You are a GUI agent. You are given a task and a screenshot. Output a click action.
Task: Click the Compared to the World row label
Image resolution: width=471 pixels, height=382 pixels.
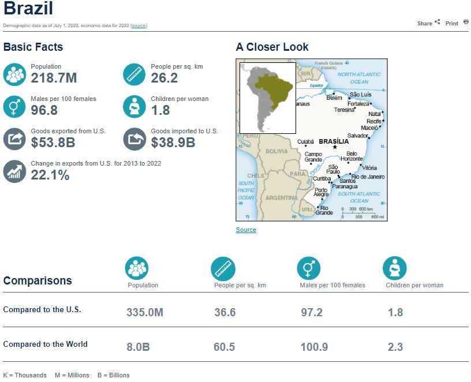45,344
